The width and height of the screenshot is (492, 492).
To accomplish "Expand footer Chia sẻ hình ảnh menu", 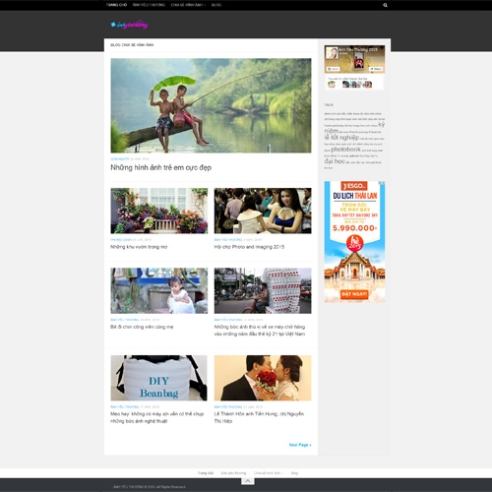I will click(x=268, y=473).
